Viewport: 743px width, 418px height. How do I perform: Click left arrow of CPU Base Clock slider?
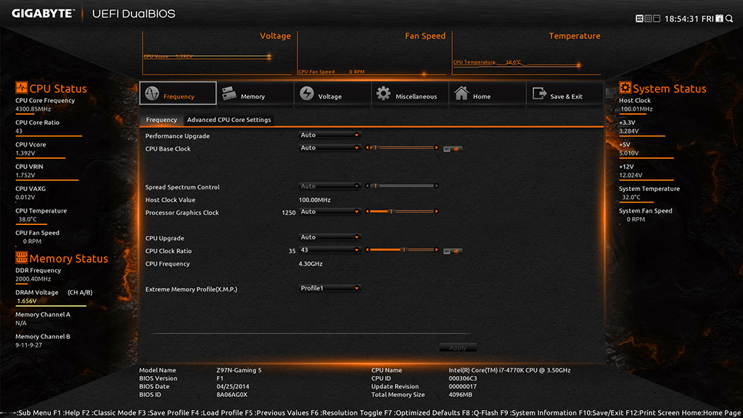[x=367, y=148]
